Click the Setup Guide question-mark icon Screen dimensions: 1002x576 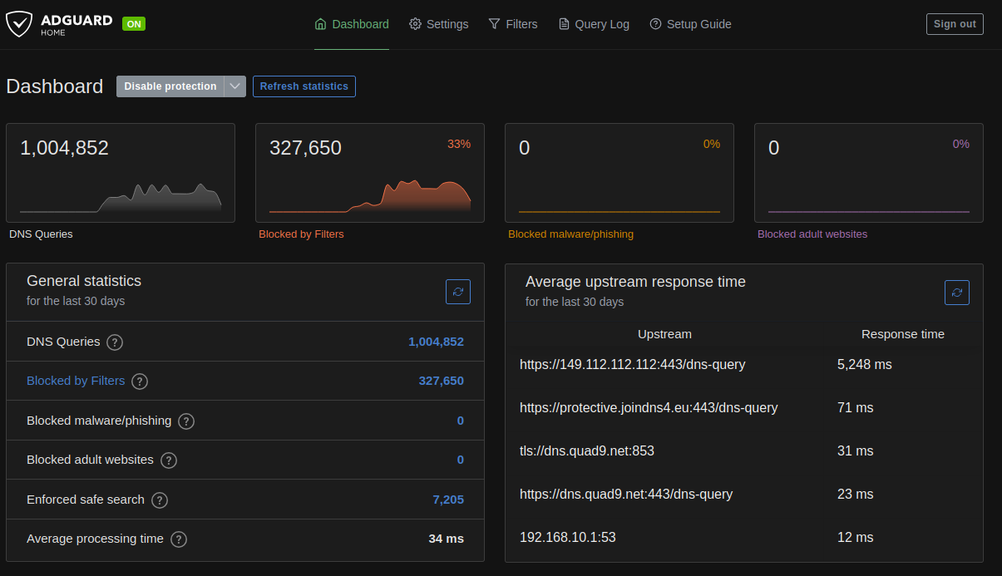655,24
